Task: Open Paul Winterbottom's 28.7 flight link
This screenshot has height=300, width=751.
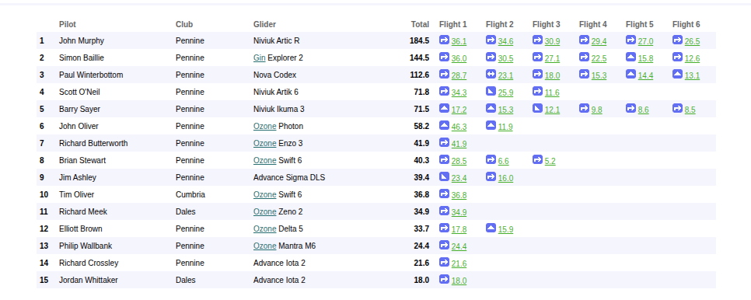Action: pyautogui.click(x=459, y=75)
